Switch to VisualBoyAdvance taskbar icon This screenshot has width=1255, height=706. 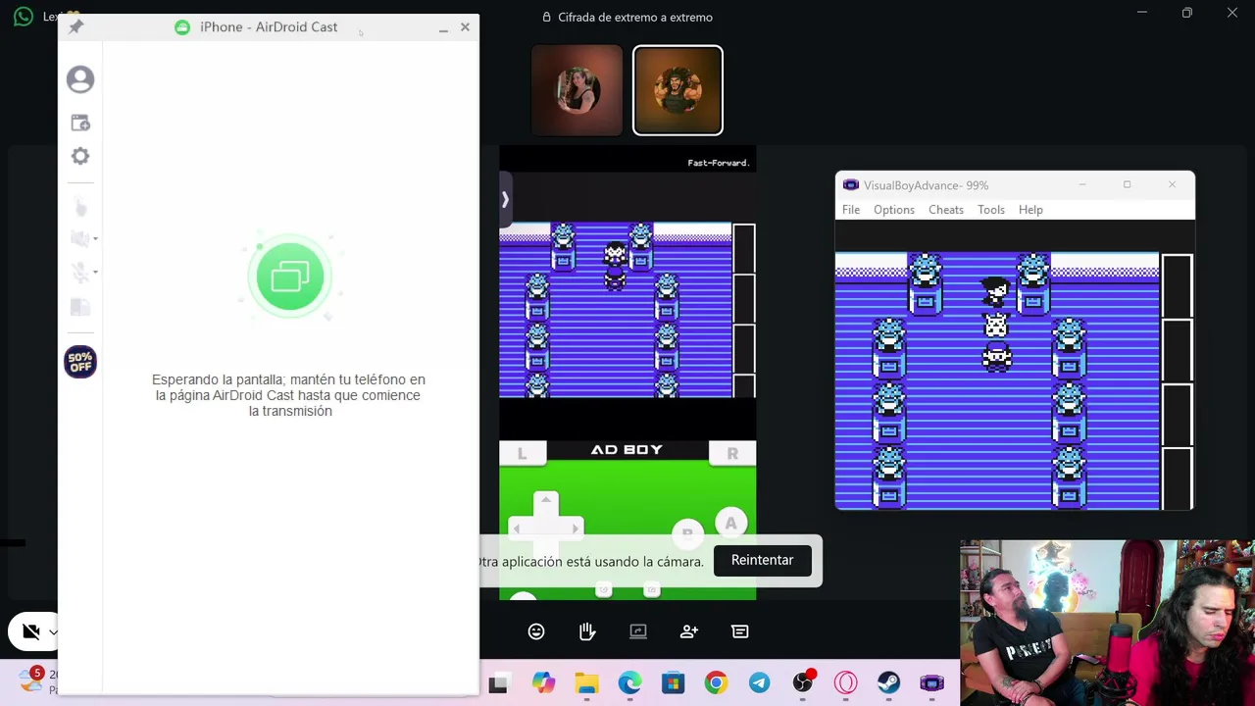click(931, 683)
